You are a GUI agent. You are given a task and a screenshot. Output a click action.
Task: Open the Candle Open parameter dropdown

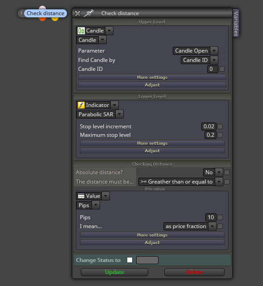tap(214, 51)
